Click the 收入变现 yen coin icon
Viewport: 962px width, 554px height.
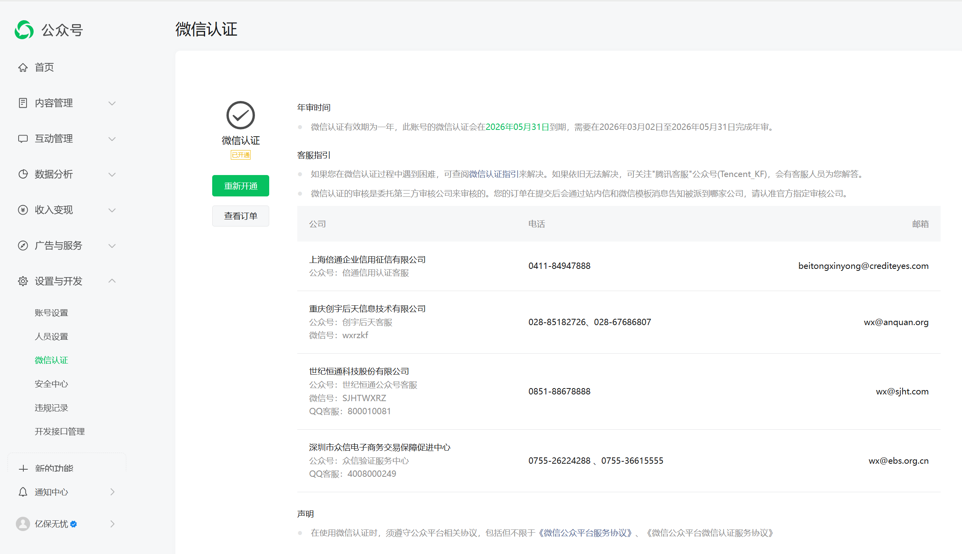[x=23, y=210]
